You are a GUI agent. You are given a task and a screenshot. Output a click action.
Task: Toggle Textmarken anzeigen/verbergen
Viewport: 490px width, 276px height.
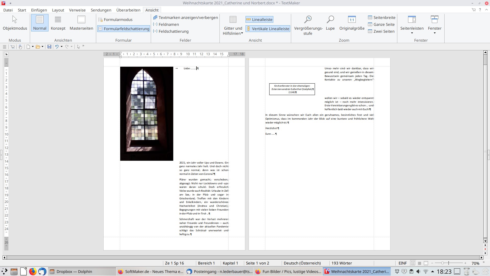coord(186,17)
